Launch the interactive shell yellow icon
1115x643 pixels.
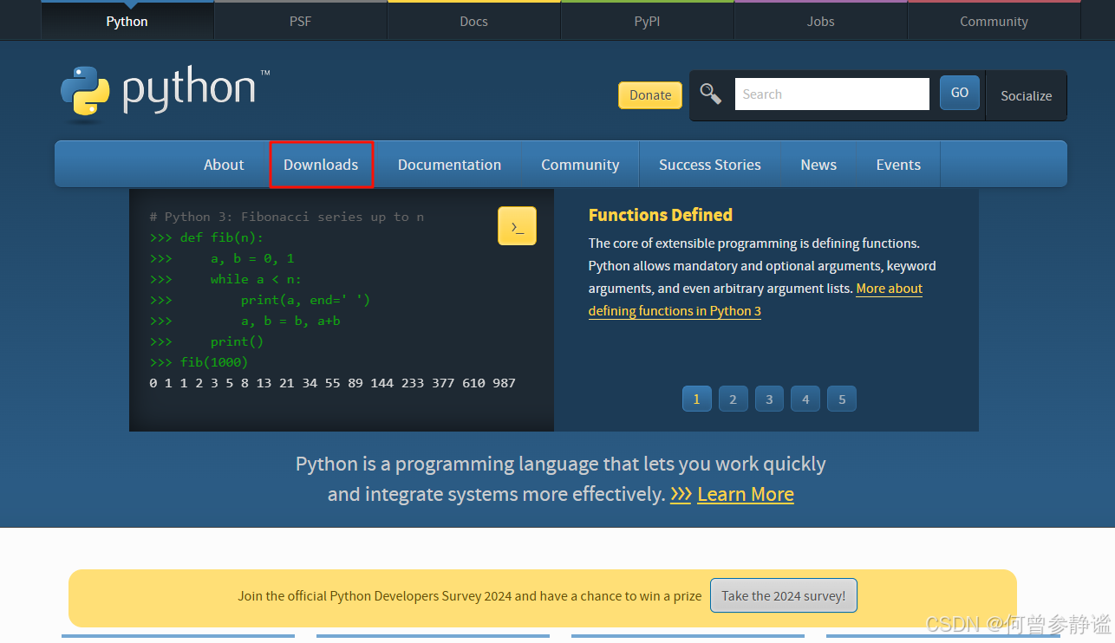point(517,226)
